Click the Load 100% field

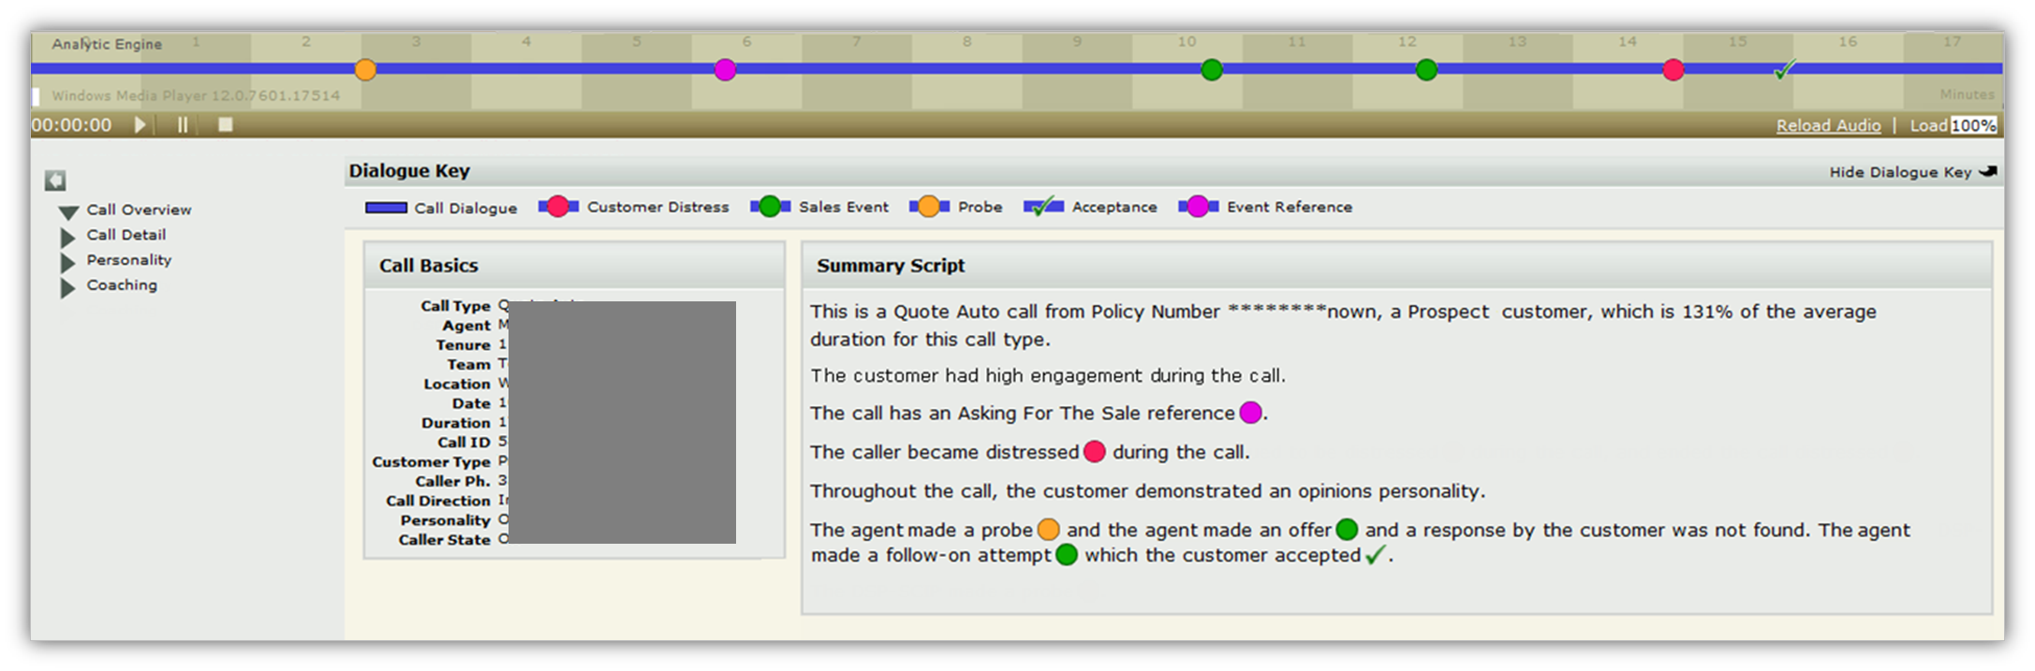point(1972,125)
